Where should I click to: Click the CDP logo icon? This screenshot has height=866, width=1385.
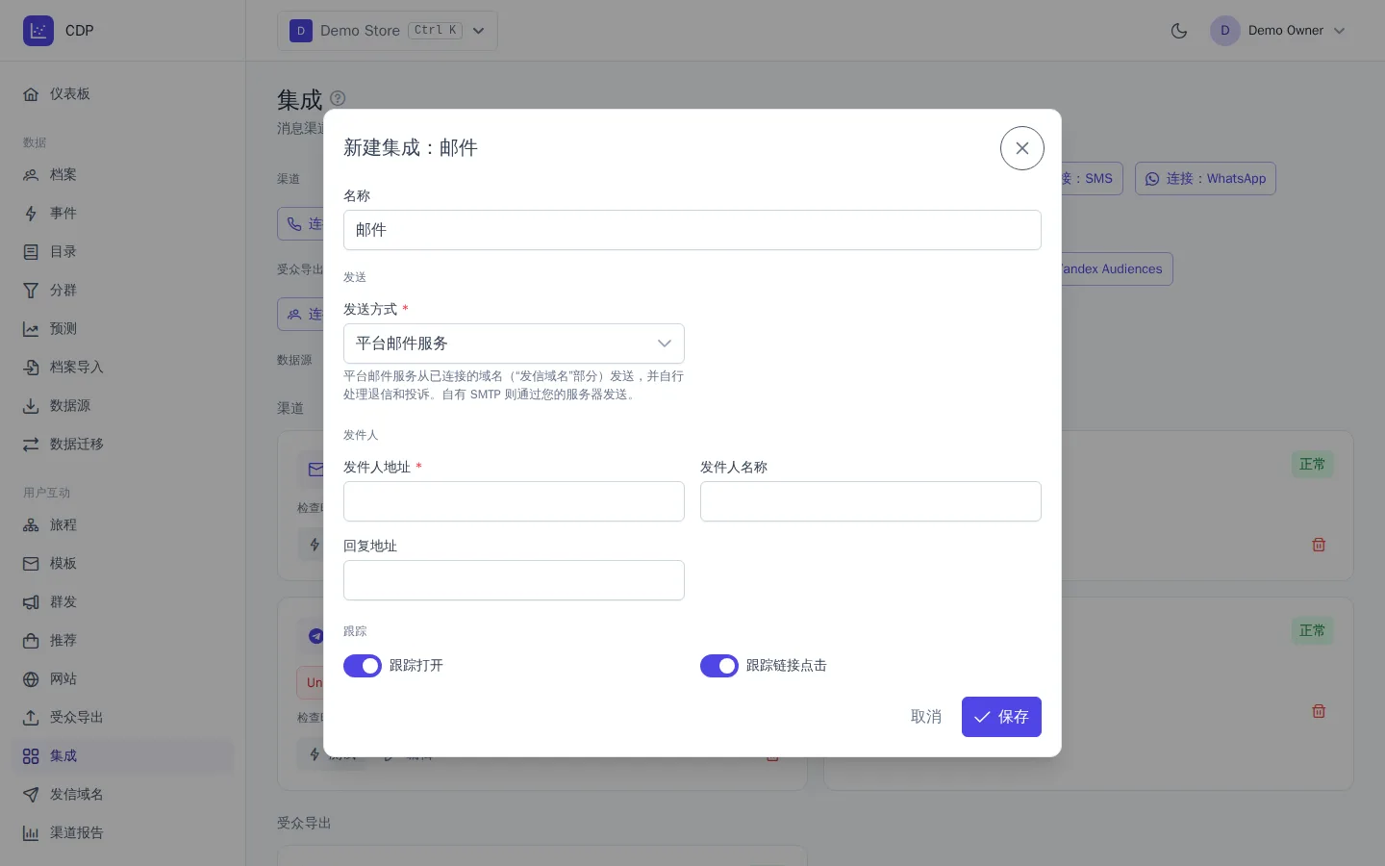(38, 31)
